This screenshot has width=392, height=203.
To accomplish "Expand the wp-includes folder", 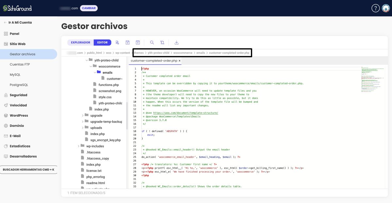I will pos(79,146).
